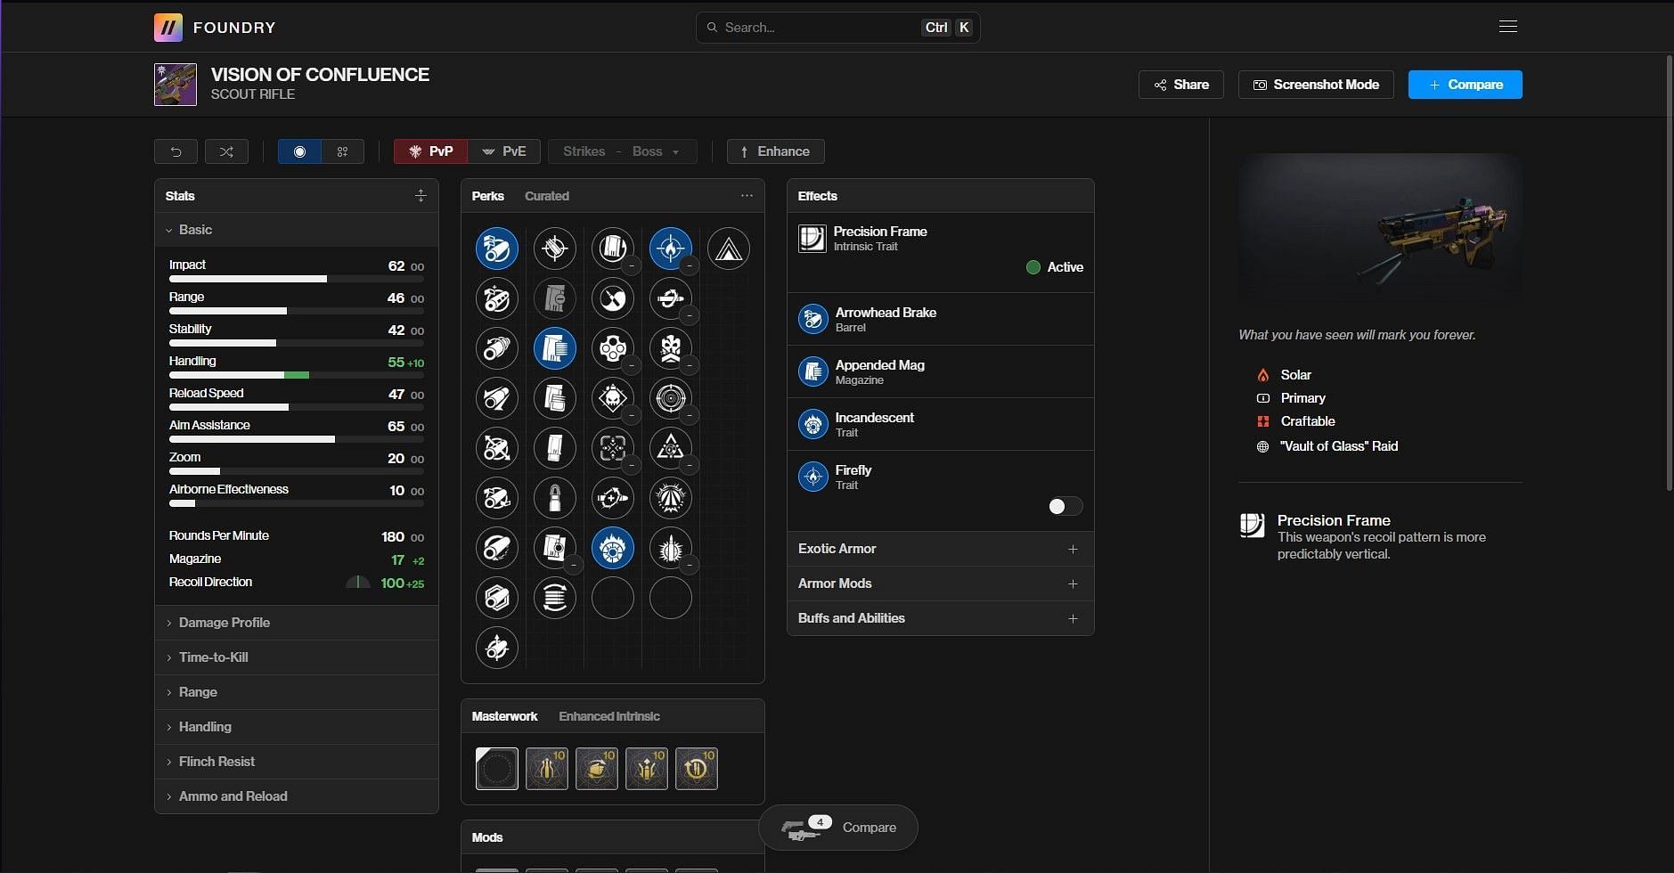This screenshot has width=1674, height=873.
Task: Select the Appended Mag perk in grid
Action: (555, 348)
